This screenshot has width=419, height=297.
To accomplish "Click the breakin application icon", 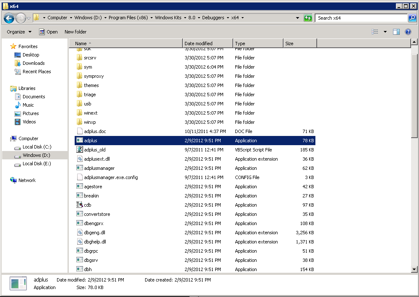I will click(x=80, y=195).
